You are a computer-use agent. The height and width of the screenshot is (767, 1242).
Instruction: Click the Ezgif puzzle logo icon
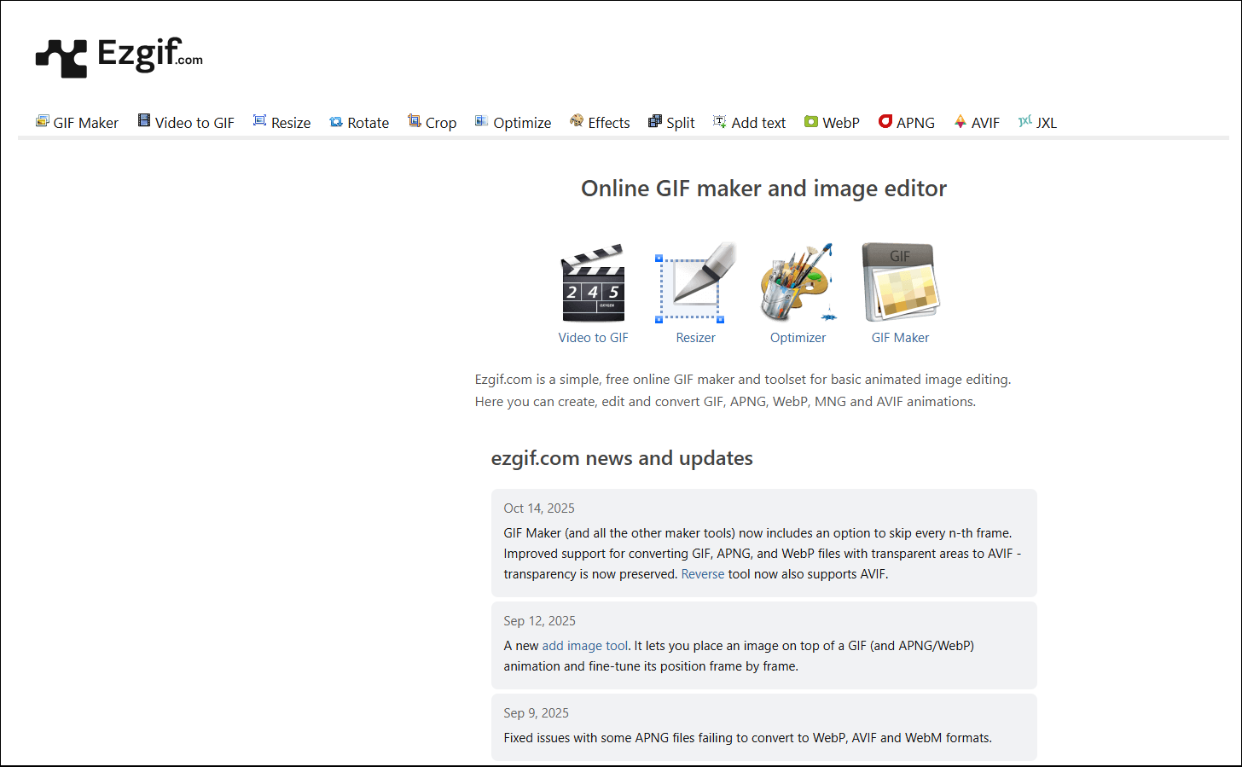(x=61, y=59)
